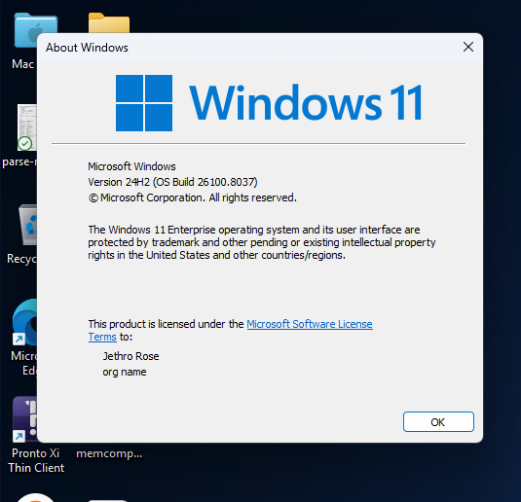Click the 'org name' organization text
The width and height of the screenshot is (521, 502).
click(125, 372)
